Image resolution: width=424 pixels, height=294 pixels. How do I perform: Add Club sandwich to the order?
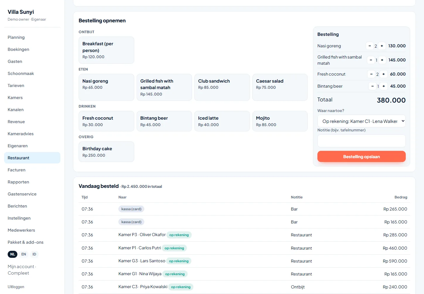tap(222, 87)
